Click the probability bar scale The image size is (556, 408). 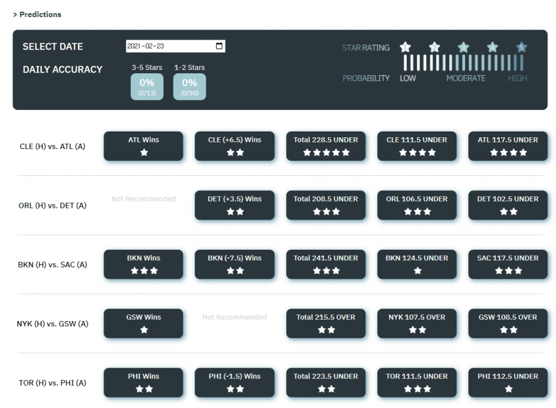(464, 63)
